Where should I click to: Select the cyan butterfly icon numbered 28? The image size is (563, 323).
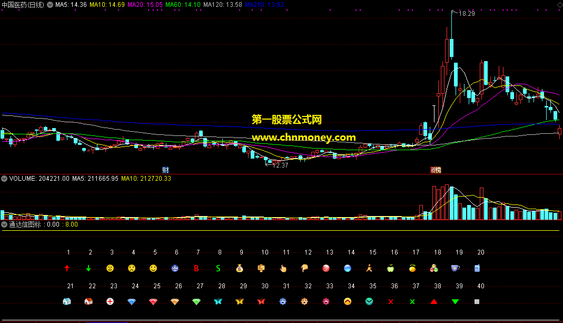click(218, 301)
